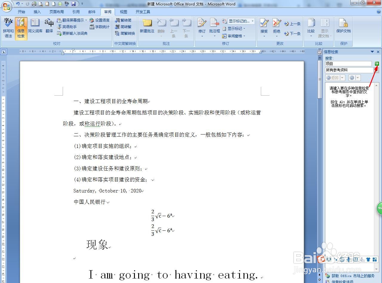Screen dimensions: 382x283
Task: Open 字数统计 word count
Action: tap(100, 27)
